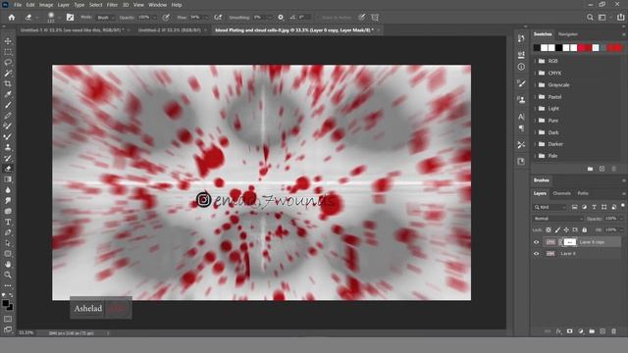Screen dimensions: 628x353
Task: Select the Rectangular Marquee tool
Action: coord(8,52)
